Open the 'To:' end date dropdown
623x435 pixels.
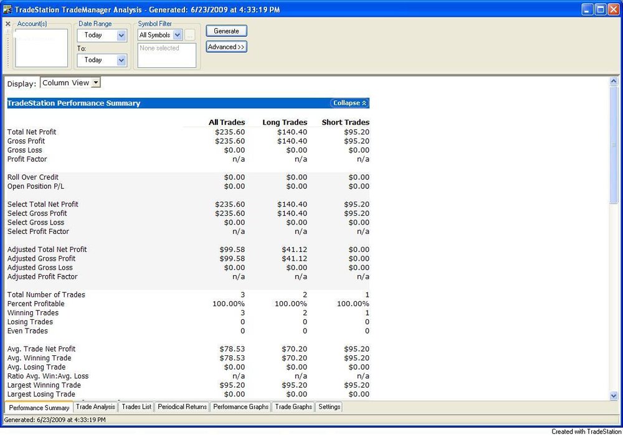click(121, 60)
